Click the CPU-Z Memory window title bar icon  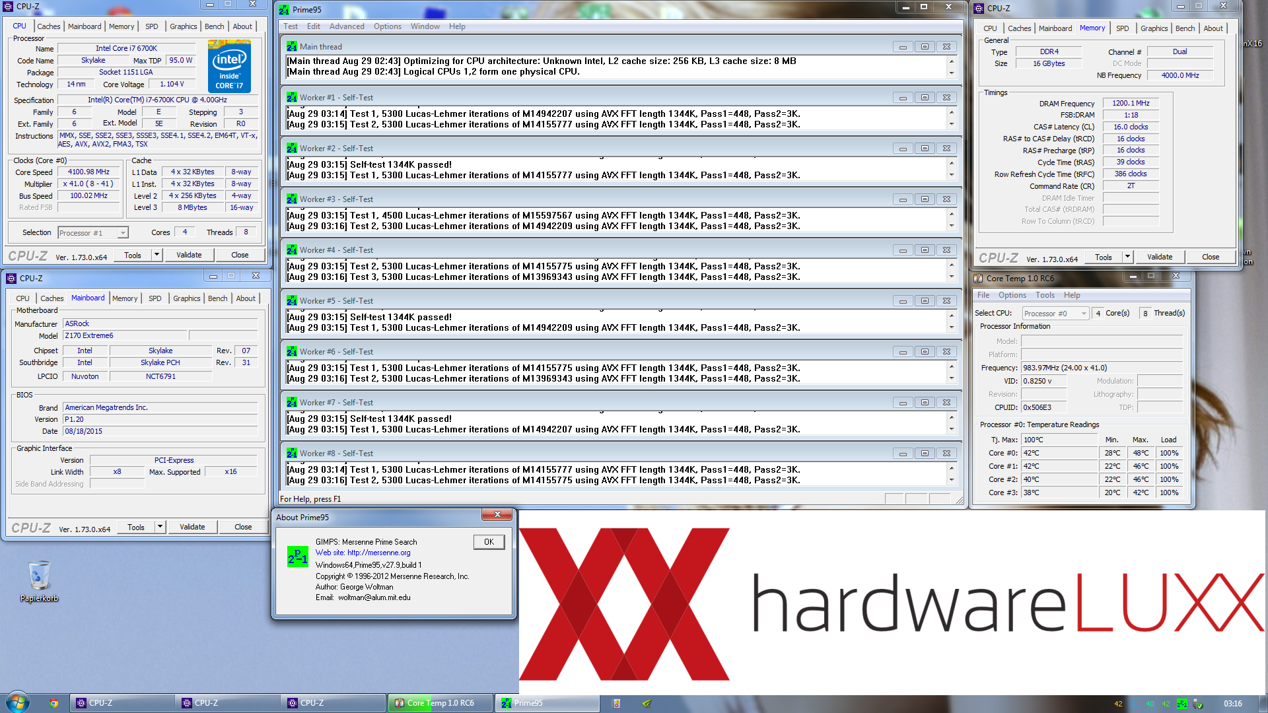tap(979, 9)
